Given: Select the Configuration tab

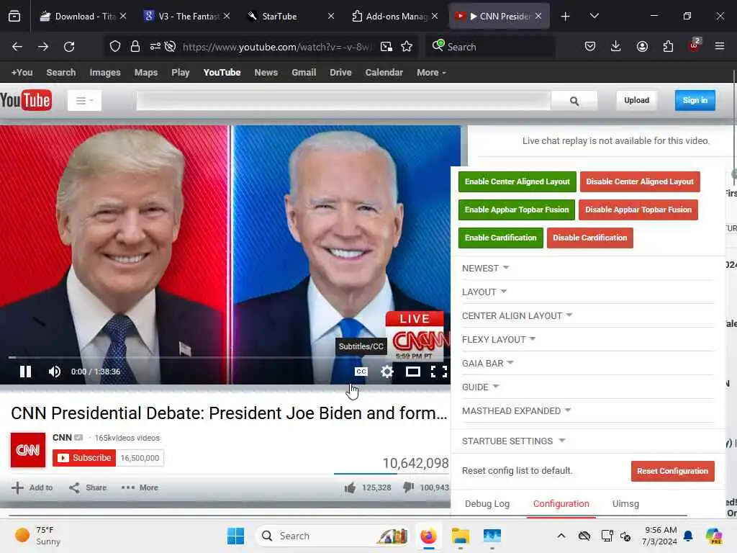Looking at the screenshot, I should pyautogui.click(x=561, y=503).
